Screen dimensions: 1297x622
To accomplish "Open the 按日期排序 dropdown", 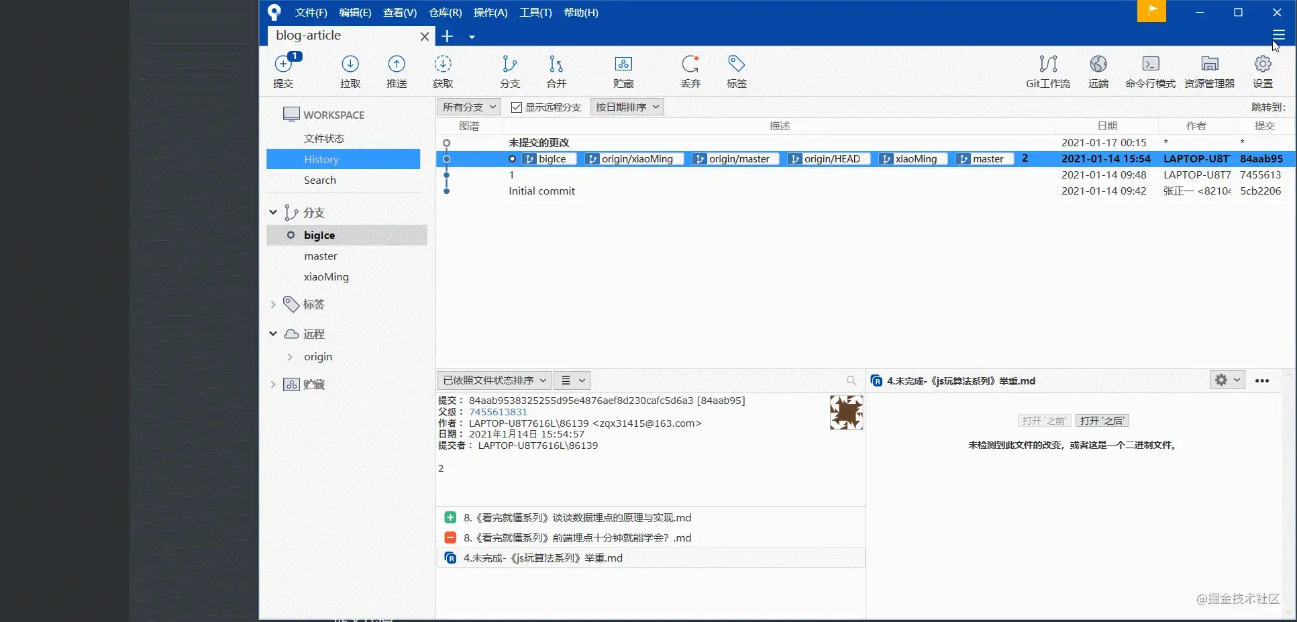I will 627,107.
